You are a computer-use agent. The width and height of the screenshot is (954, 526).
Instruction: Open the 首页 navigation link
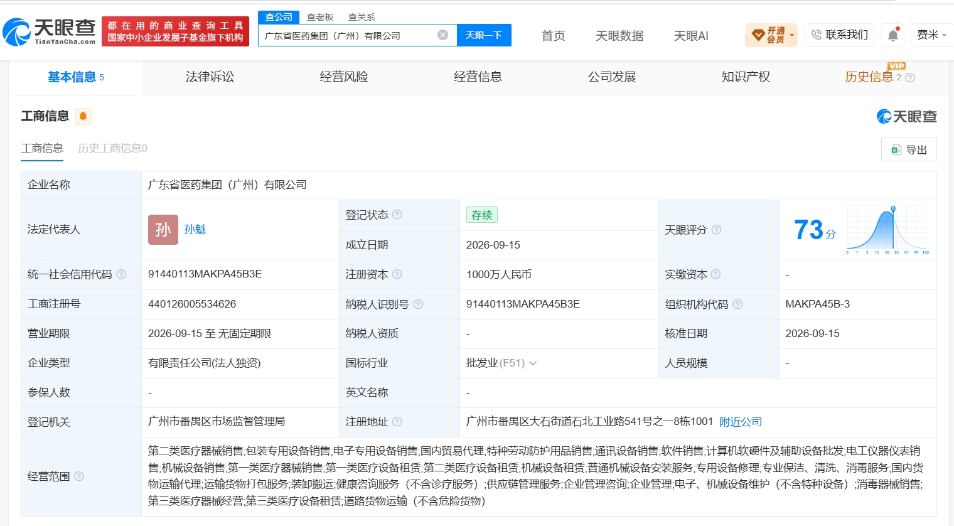pyautogui.click(x=553, y=36)
